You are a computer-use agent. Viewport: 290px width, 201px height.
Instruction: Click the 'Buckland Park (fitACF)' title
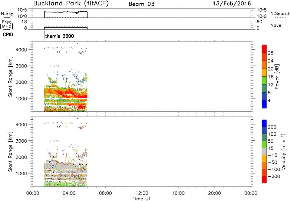click(71, 4)
